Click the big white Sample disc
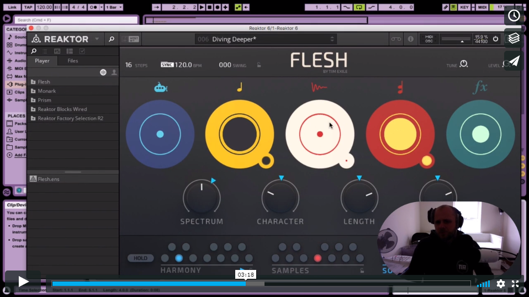Viewport: 529px width, 297px height. pyautogui.click(x=320, y=134)
